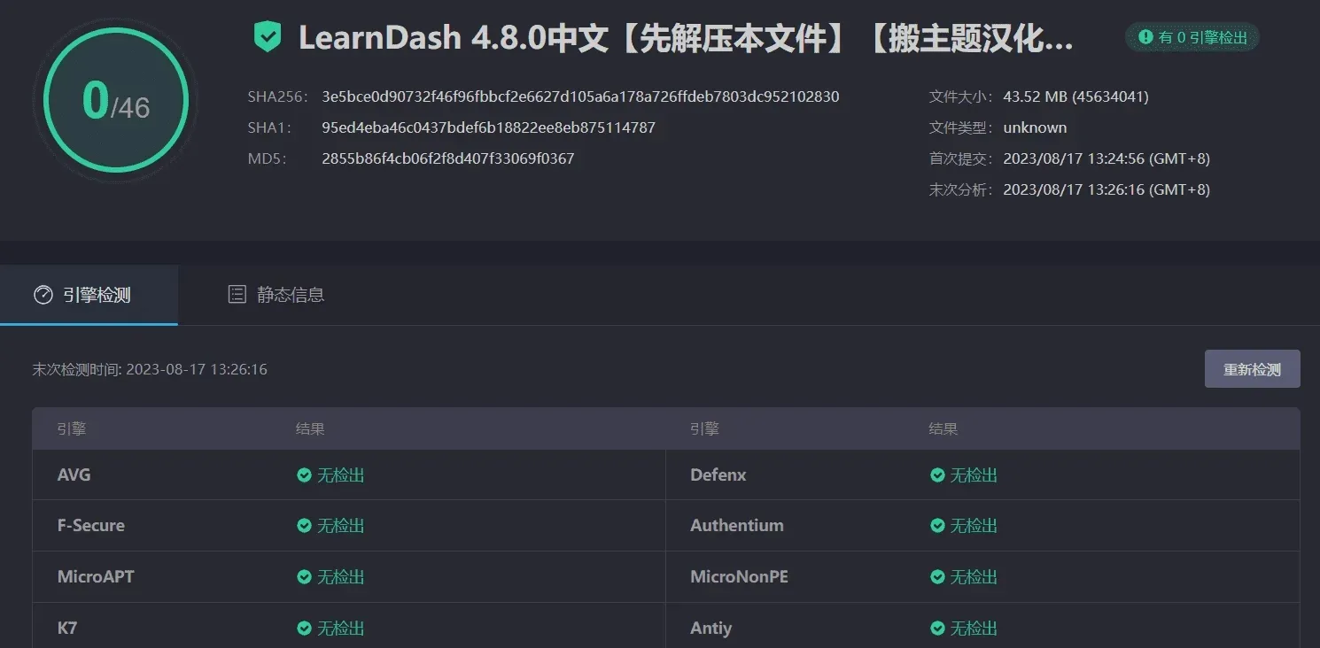This screenshot has height=648, width=1320.
Task: Click the file size value 43.52 MB
Action: coord(1075,96)
